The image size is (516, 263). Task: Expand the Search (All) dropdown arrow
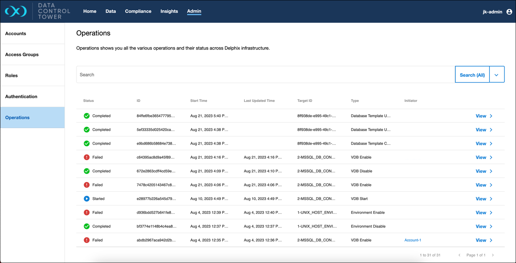point(496,75)
